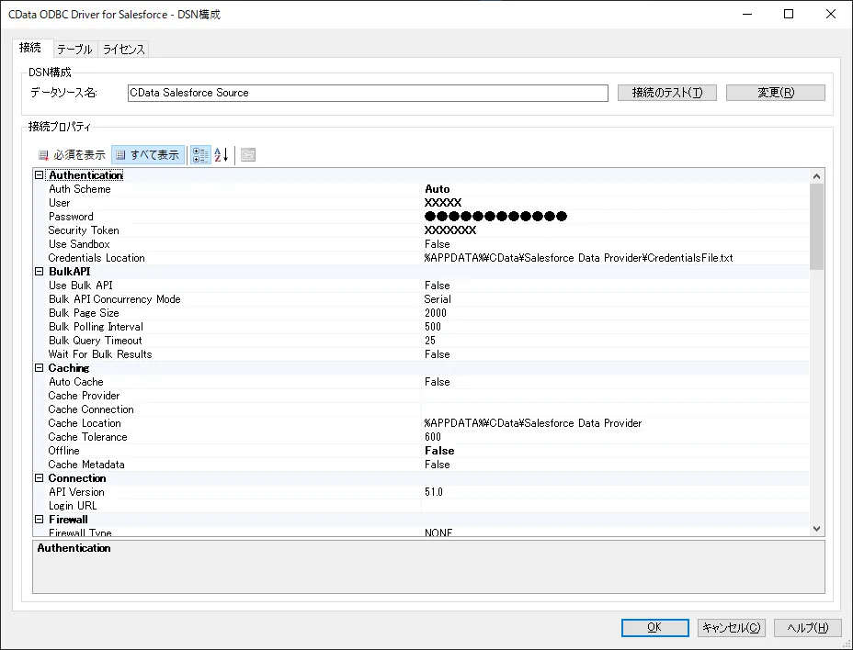The width and height of the screenshot is (853, 650).
Task: Open the テーブル tab
Action: (x=74, y=50)
